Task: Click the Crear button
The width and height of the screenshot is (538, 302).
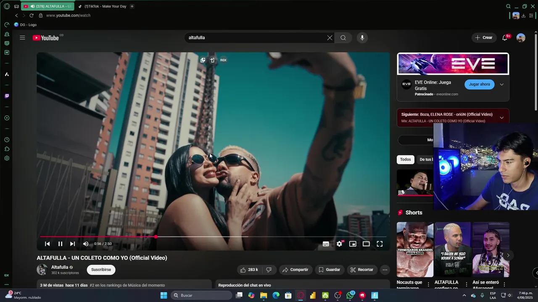Action: pos(484,38)
